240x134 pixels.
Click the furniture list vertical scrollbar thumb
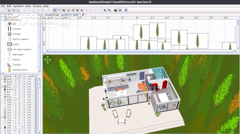pyautogui.click(x=39, y=84)
